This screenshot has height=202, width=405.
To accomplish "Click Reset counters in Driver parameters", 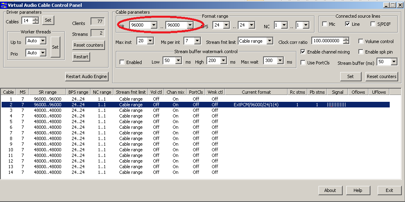I will click(x=88, y=45).
